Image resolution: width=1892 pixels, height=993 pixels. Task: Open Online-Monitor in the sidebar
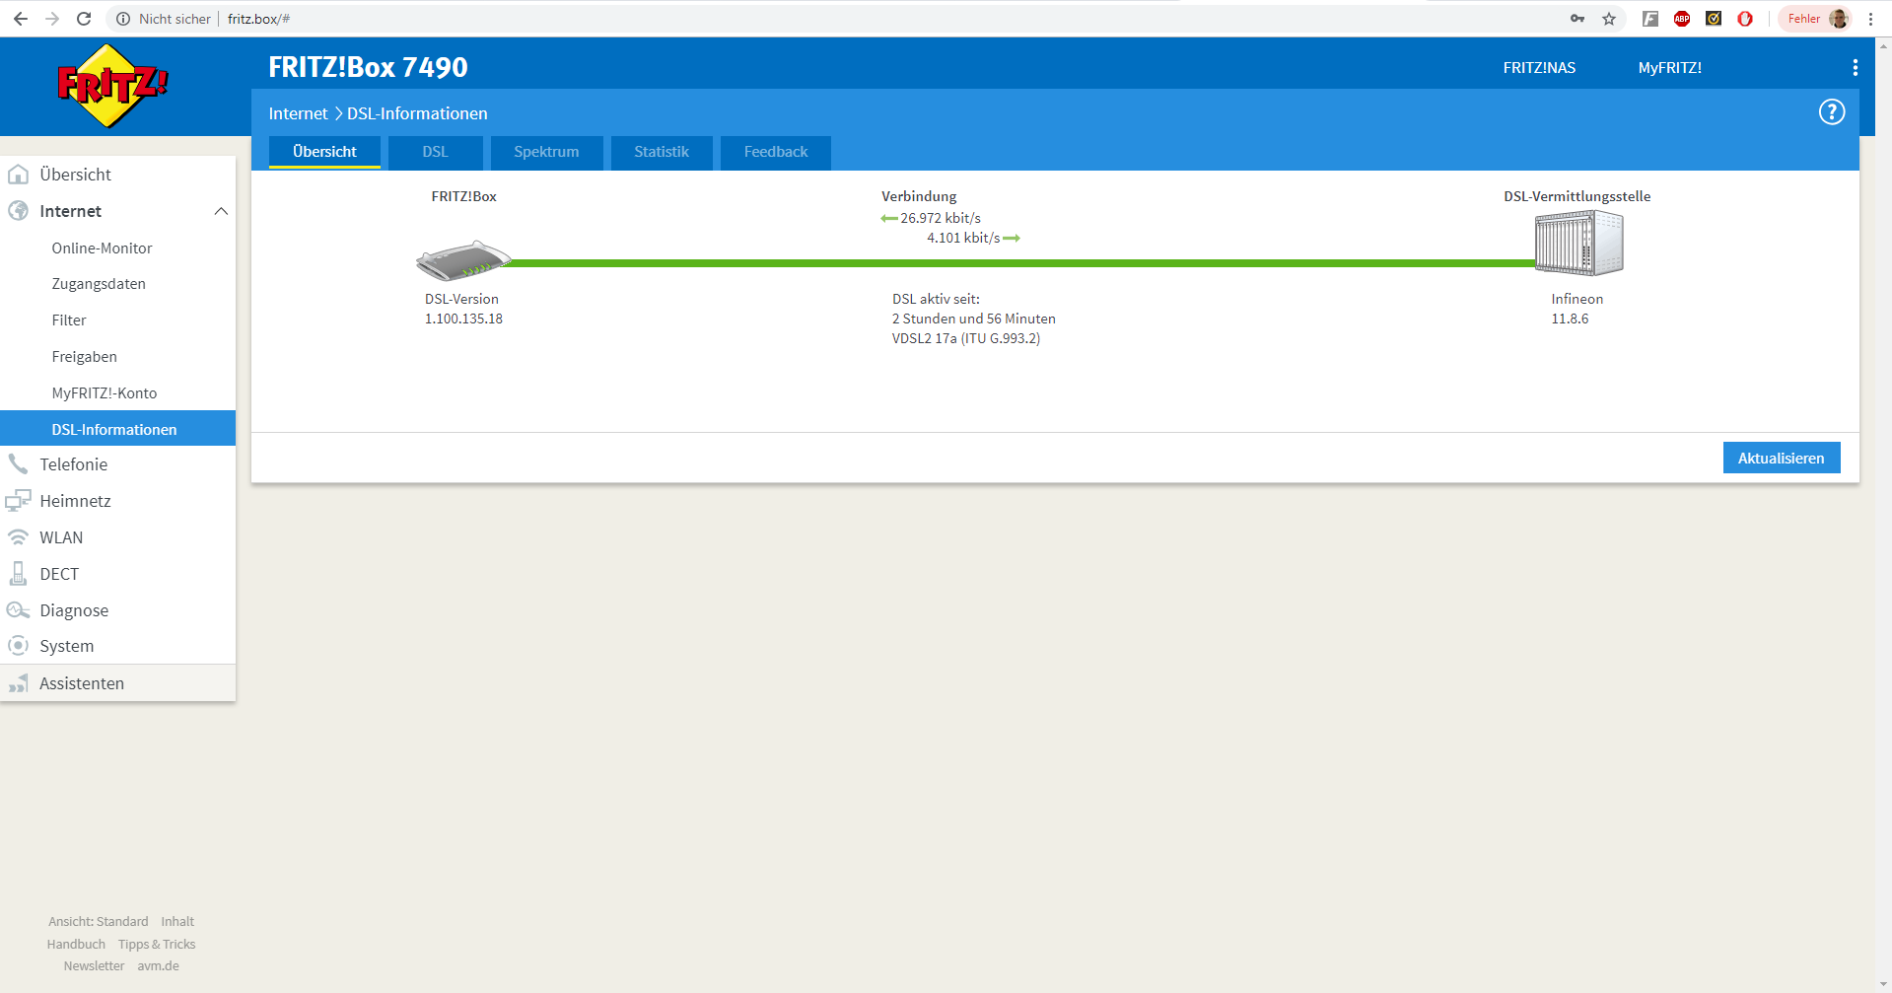102,248
